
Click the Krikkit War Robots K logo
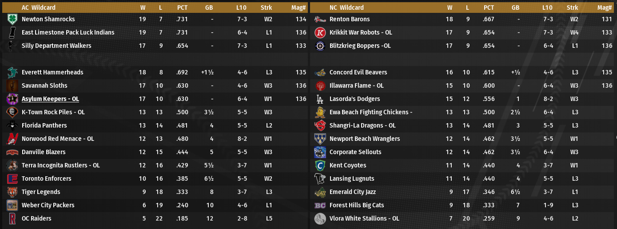pos(320,33)
